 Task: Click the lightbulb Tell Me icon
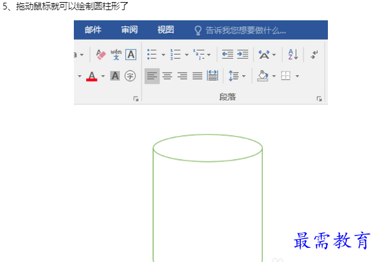click(x=198, y=30)
